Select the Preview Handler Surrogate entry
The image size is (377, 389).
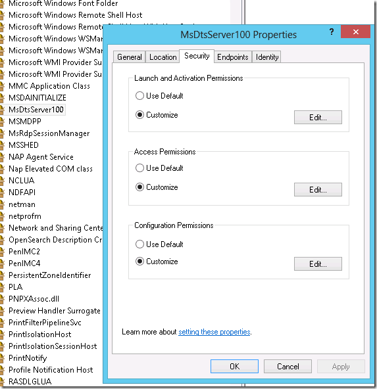click(55, 311)
